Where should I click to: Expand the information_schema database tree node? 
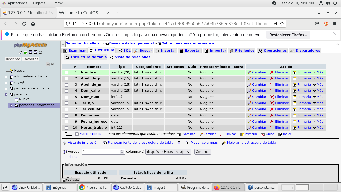tap(6, 77)
